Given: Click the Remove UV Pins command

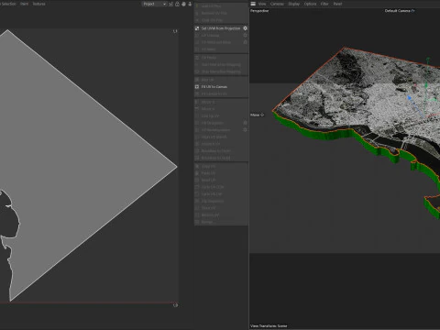Looking at the screenshot, I should (x=214, y=13).
